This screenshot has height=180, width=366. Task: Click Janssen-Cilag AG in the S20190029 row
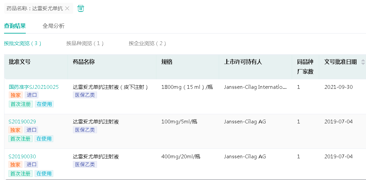click(x=245, y=122)
